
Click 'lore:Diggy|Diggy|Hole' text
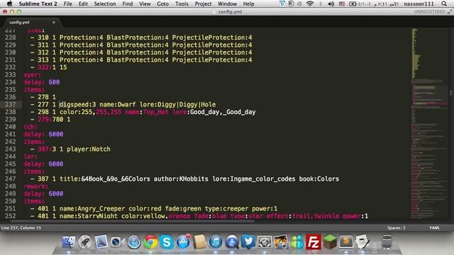click(x=178, y=104)
